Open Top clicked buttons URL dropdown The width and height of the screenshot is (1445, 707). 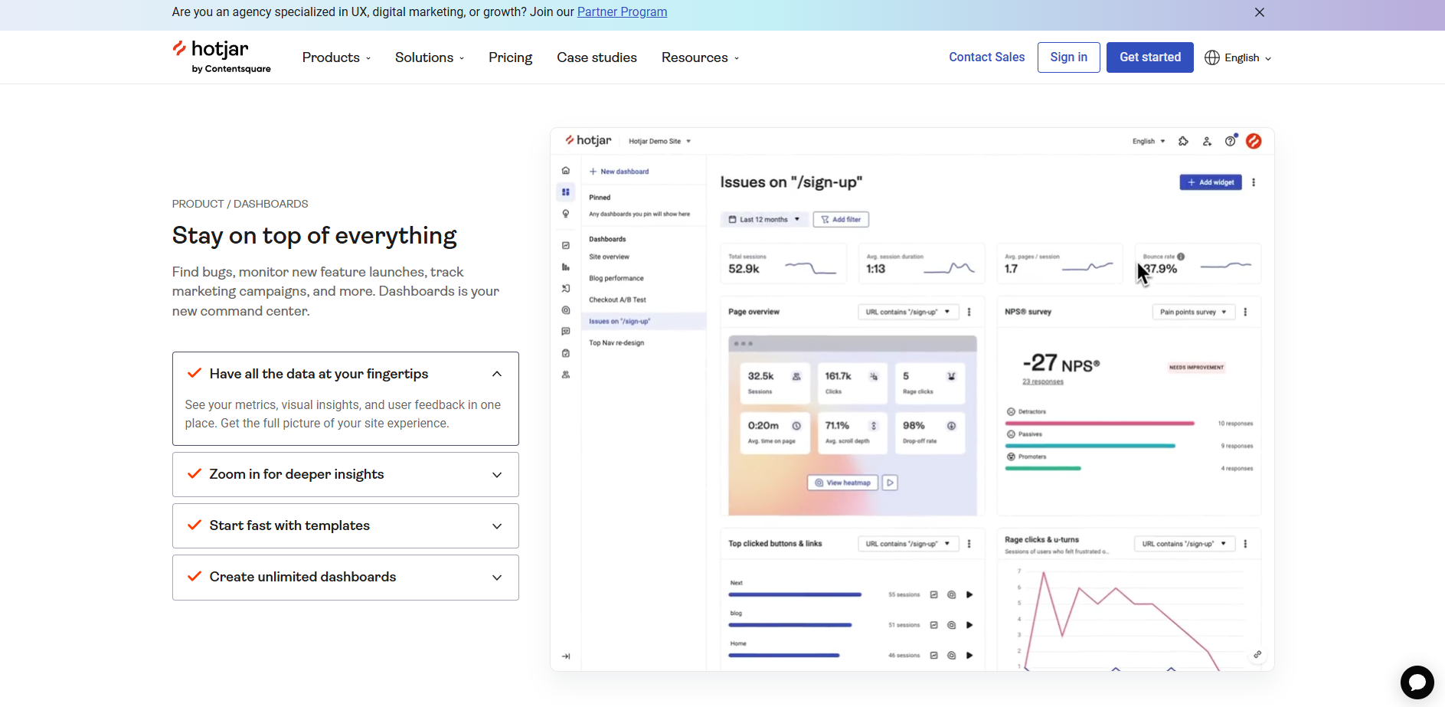pos(908,544)
